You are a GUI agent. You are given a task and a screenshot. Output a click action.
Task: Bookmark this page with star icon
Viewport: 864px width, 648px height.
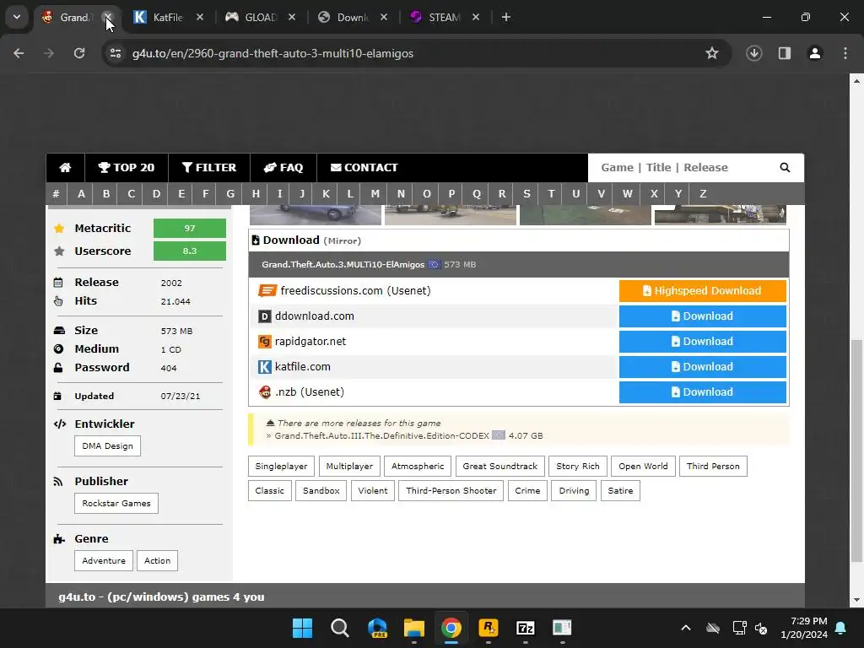pos(712,53)
